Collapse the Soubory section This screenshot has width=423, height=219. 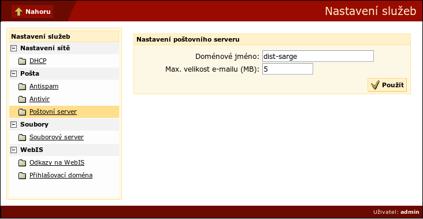click(x=13, y=125)
